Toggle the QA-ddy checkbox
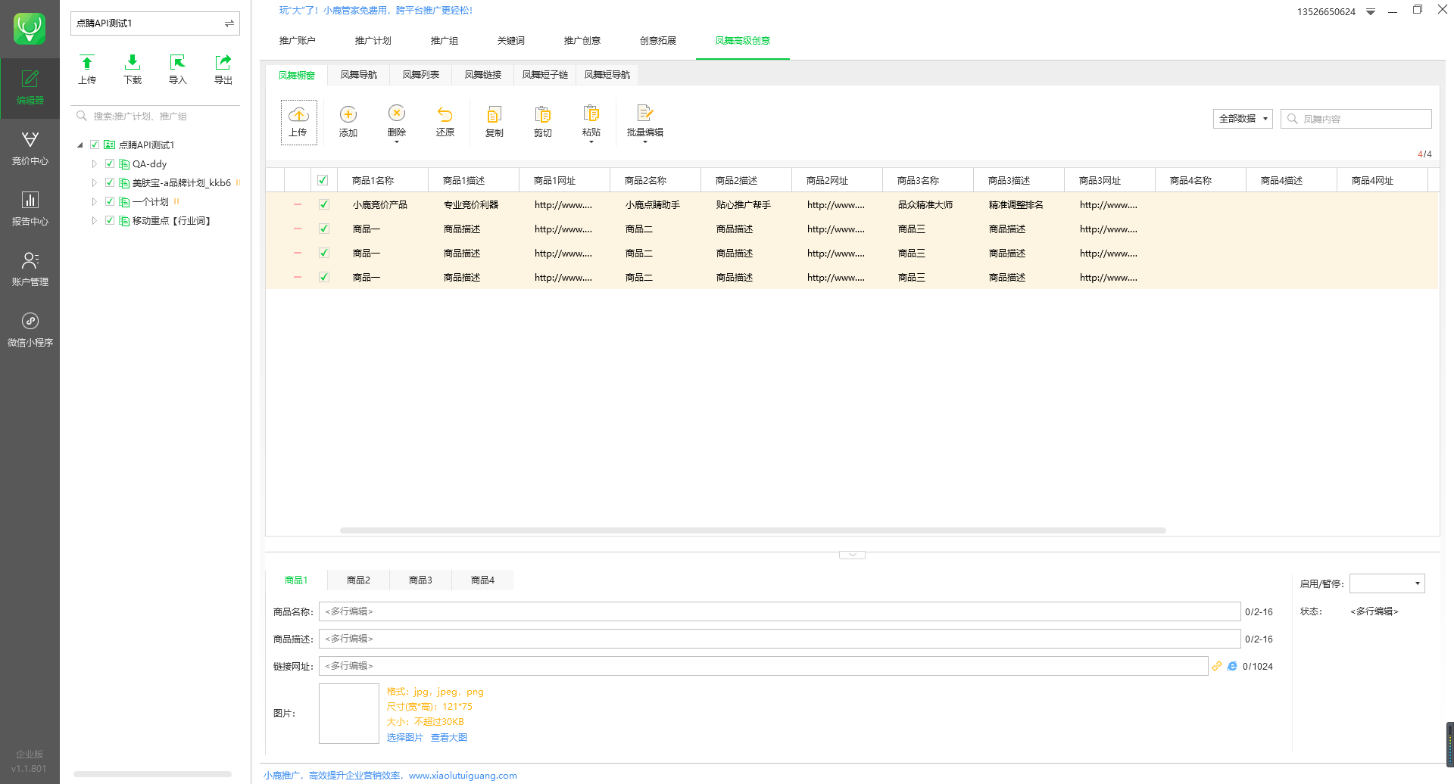This screenshot has width=1454, height=784. pyautogui.click(x=110, y=163)
